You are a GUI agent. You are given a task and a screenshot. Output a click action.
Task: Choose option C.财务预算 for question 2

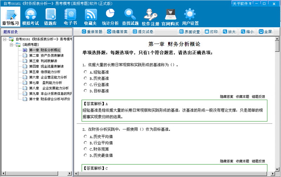pyautogui.click(x=85, y=149)
